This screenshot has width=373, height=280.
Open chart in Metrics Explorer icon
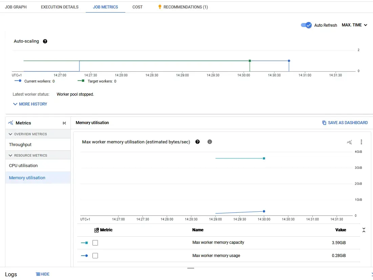[x=349, y=142]
